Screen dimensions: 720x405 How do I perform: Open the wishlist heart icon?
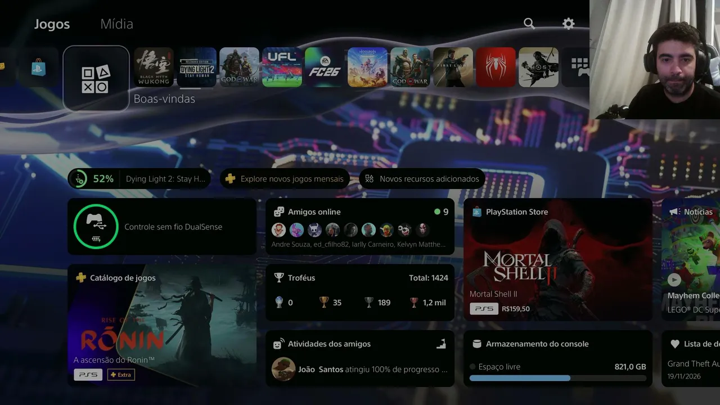coord(674,344)
